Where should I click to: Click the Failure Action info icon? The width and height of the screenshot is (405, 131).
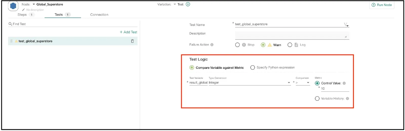click(212, 45)
